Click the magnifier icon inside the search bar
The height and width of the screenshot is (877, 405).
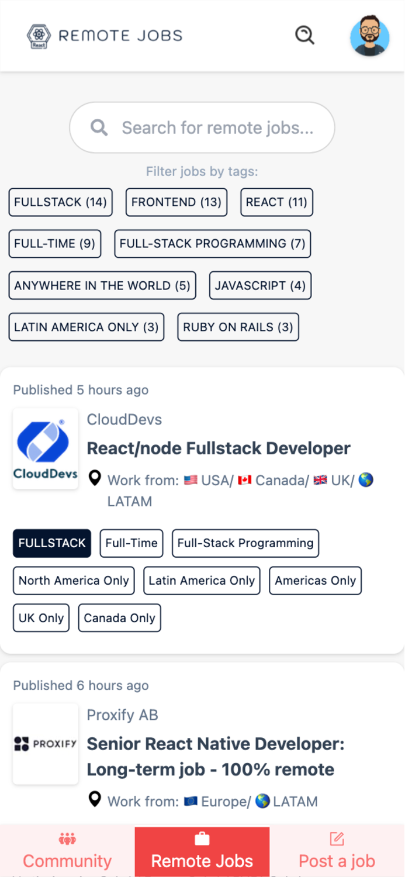point(99,127)
